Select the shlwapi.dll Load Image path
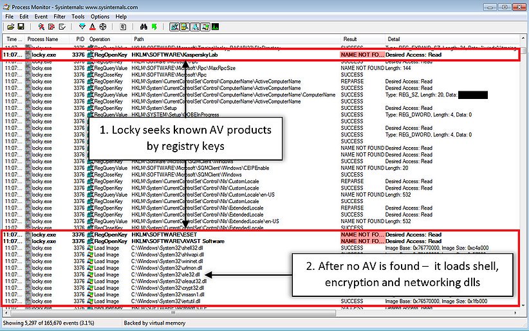Screen dimensions: 529x331 pos(167,255)
